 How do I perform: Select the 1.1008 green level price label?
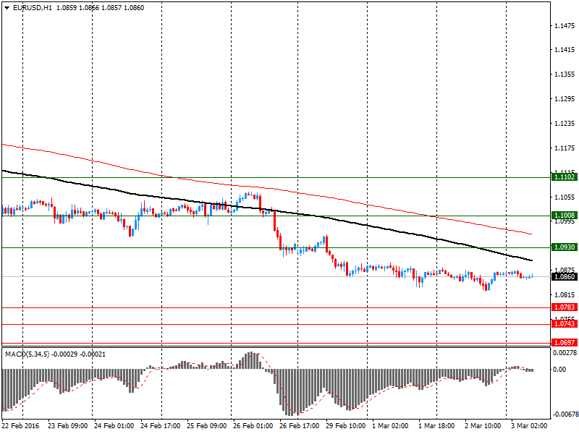pyautogui.click(x=565, y=215)
